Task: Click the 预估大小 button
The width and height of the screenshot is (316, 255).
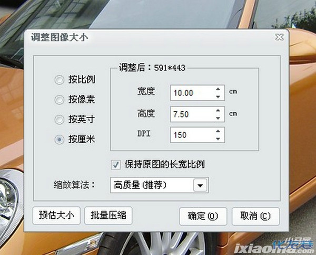Action: coord(56,216)
